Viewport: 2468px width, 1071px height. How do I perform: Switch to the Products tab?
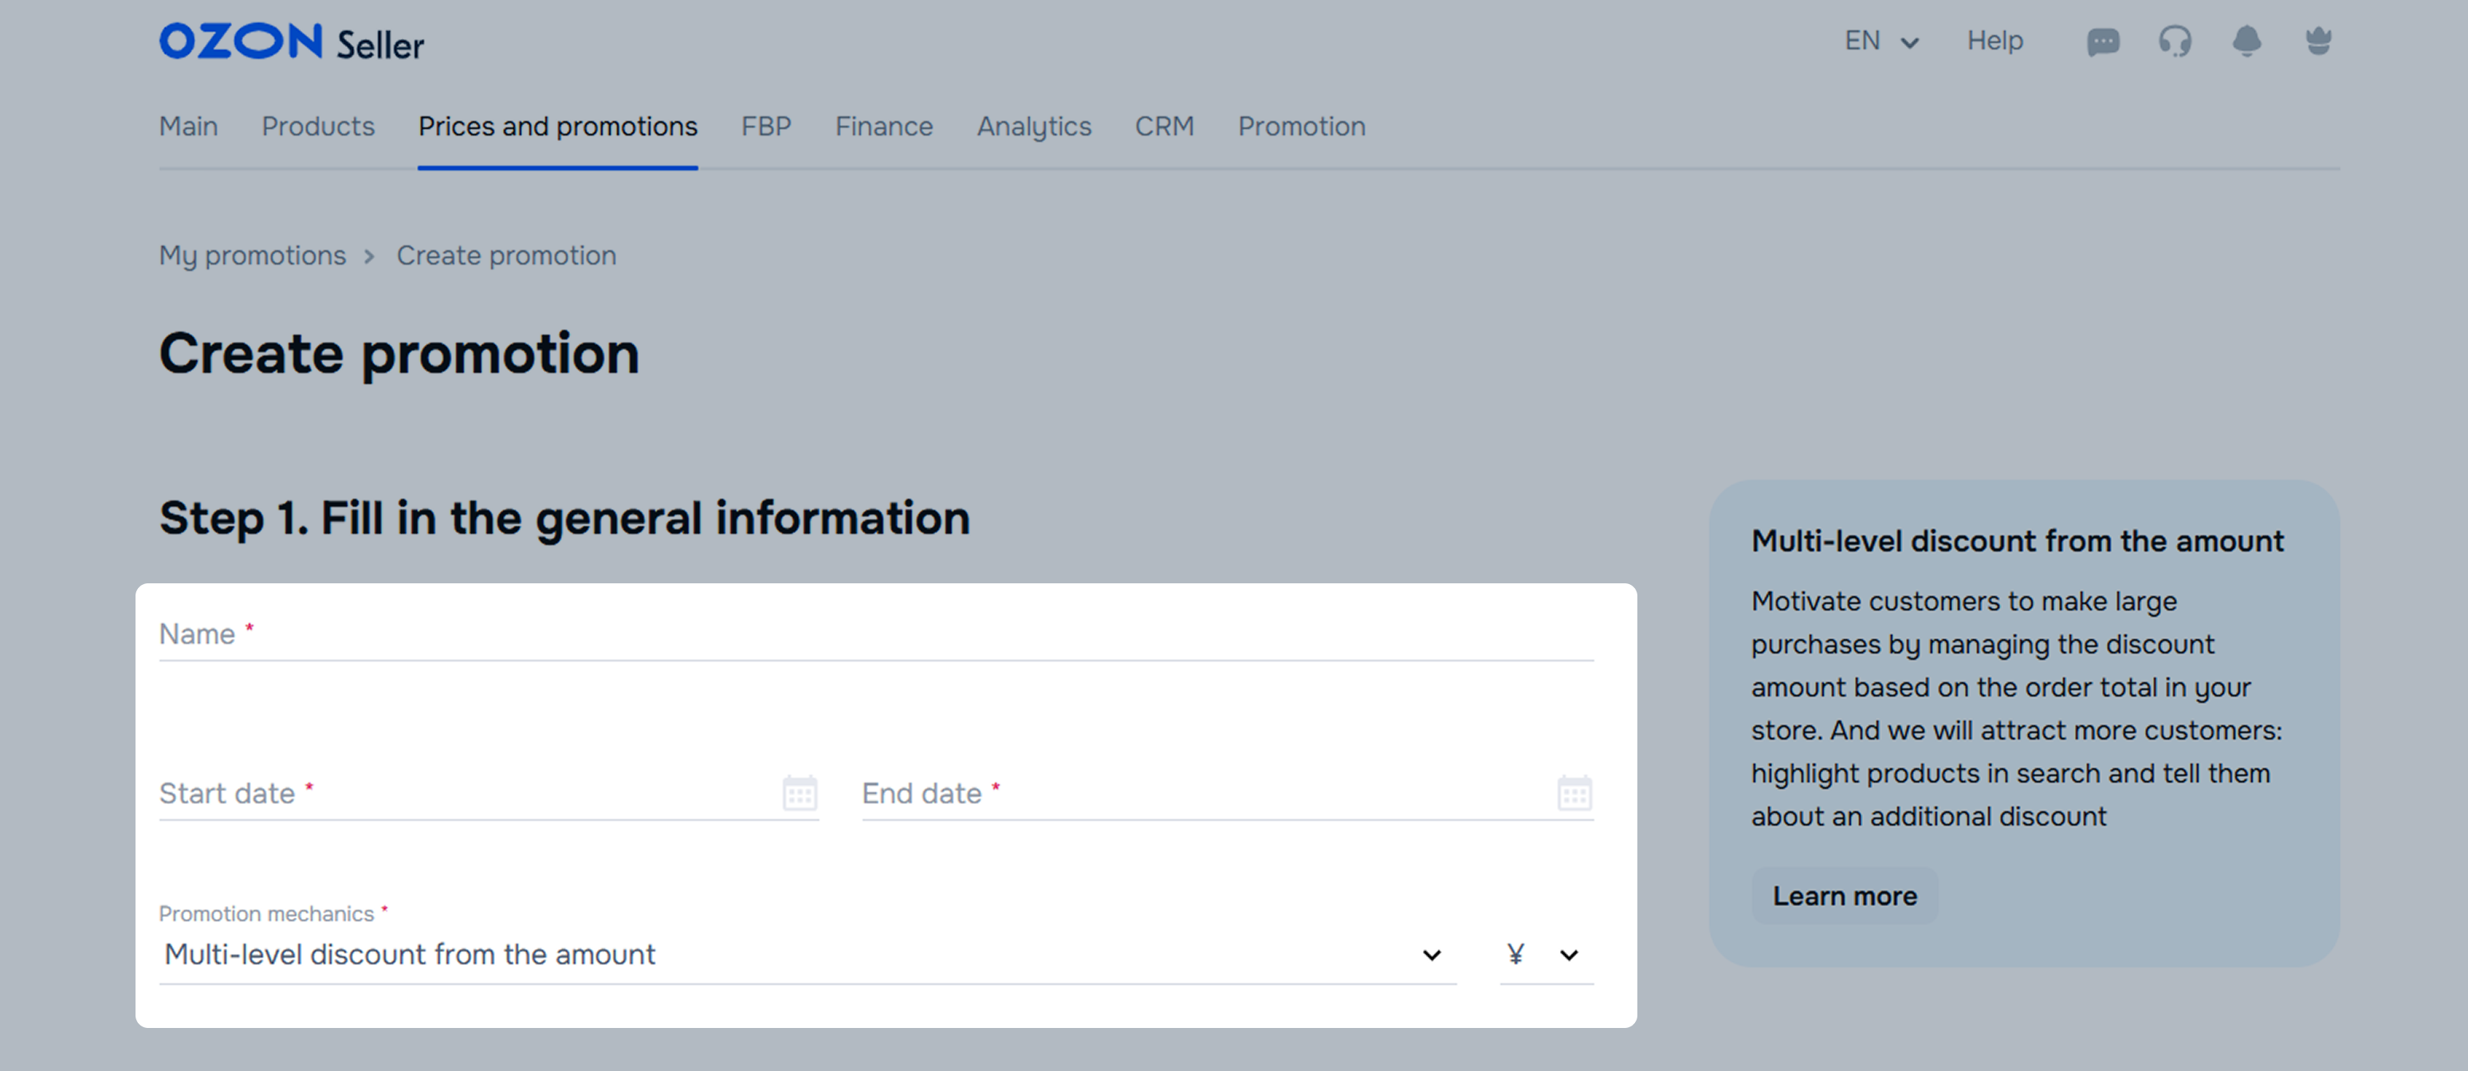coord(318,127)
